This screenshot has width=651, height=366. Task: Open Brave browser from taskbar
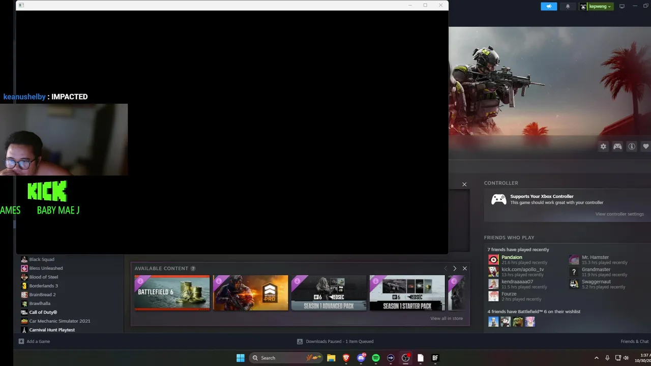pos(346,358)
